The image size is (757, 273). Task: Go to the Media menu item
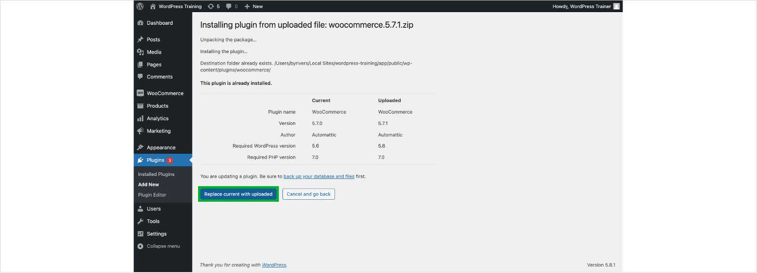pos(154,52)
